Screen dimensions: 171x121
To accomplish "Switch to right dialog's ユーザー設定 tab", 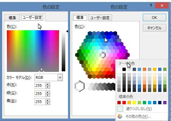I will tap(100, 18).
